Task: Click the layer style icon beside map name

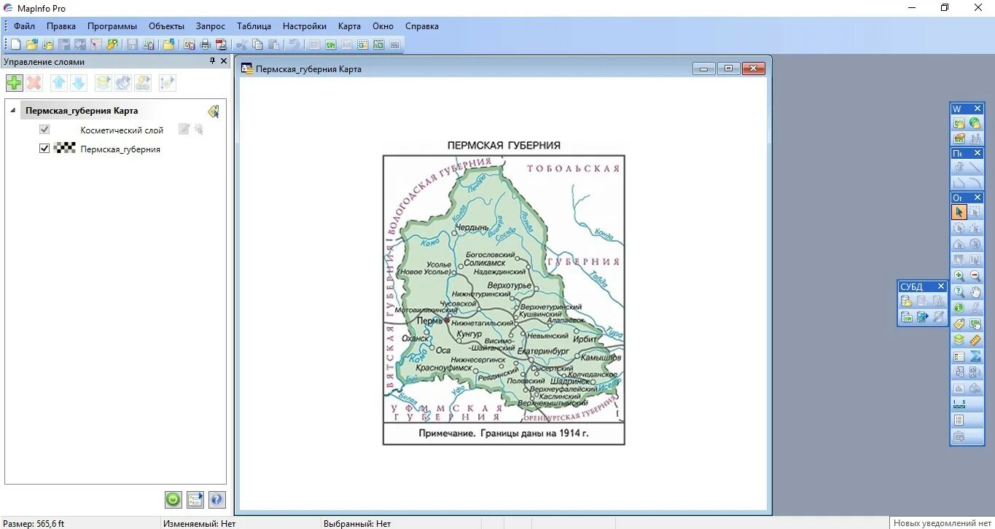Action: [213, 111]
